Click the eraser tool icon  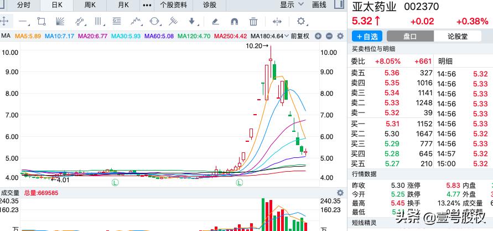[215, 22]
